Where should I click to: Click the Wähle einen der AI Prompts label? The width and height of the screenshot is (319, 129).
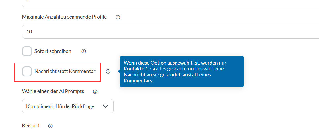tap(53, 92)
